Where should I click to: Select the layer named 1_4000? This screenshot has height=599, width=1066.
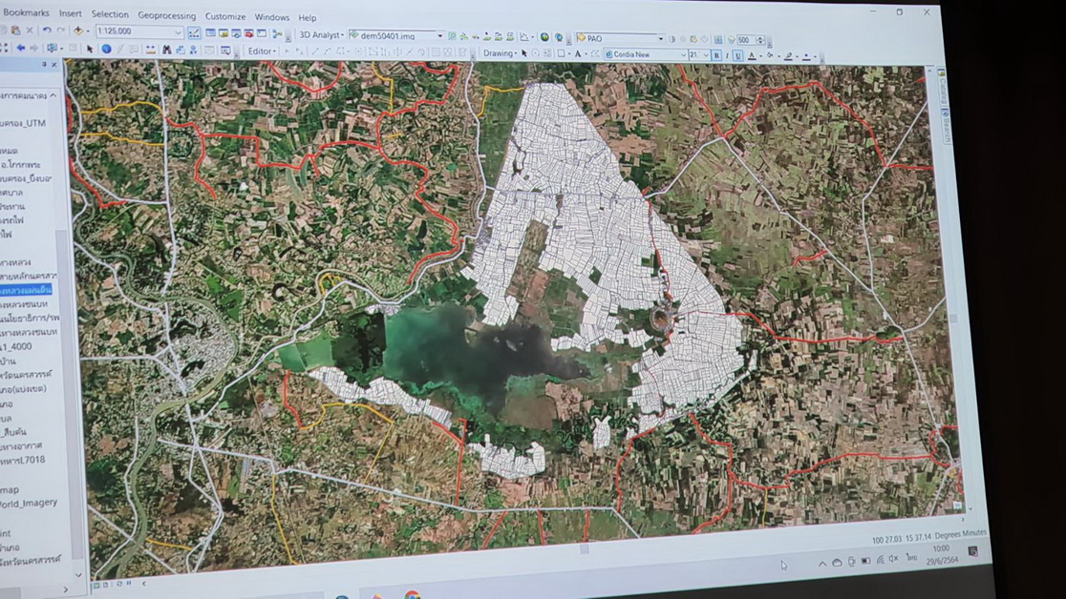16,346
